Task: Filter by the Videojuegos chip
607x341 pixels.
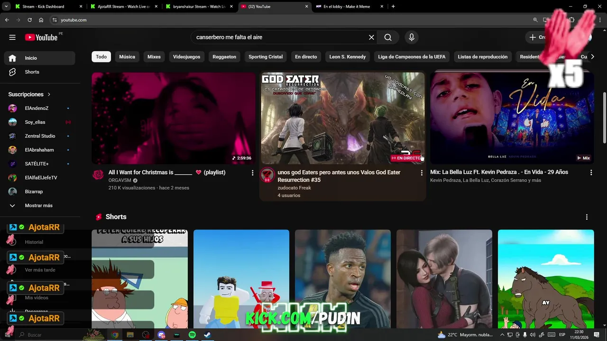Action: (186, 57)
